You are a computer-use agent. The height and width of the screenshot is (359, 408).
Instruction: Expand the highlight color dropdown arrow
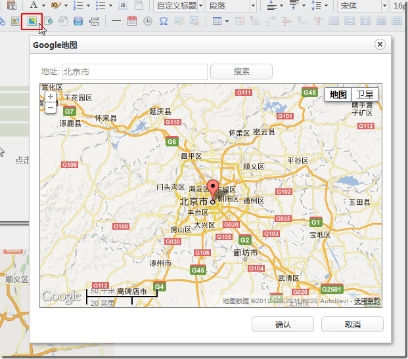[66, 5]
